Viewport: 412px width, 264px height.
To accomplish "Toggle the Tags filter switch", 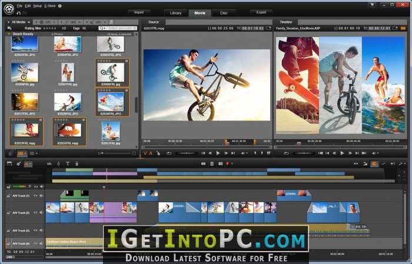I will 84,28.
